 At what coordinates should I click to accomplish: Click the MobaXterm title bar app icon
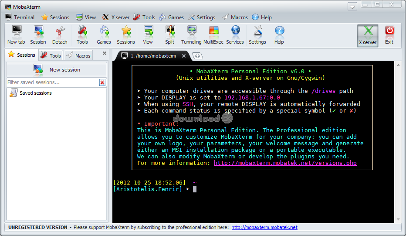click(8, 7)
